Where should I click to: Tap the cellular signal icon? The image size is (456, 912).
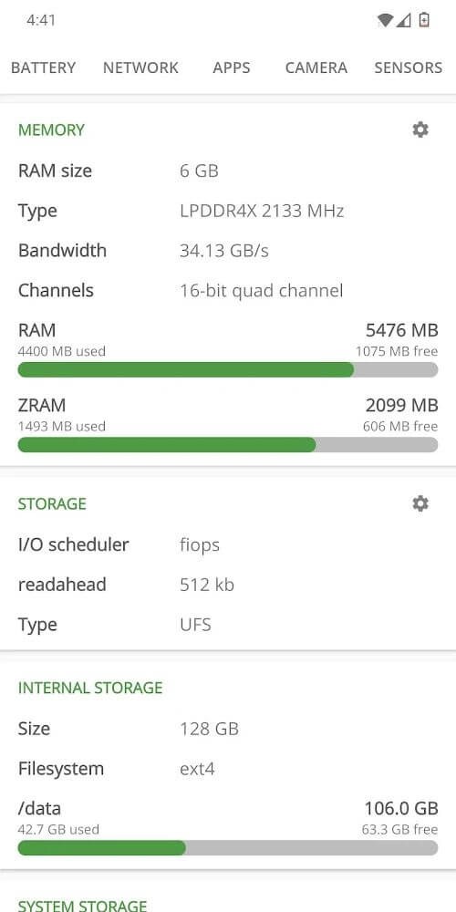tap(404, 20)
